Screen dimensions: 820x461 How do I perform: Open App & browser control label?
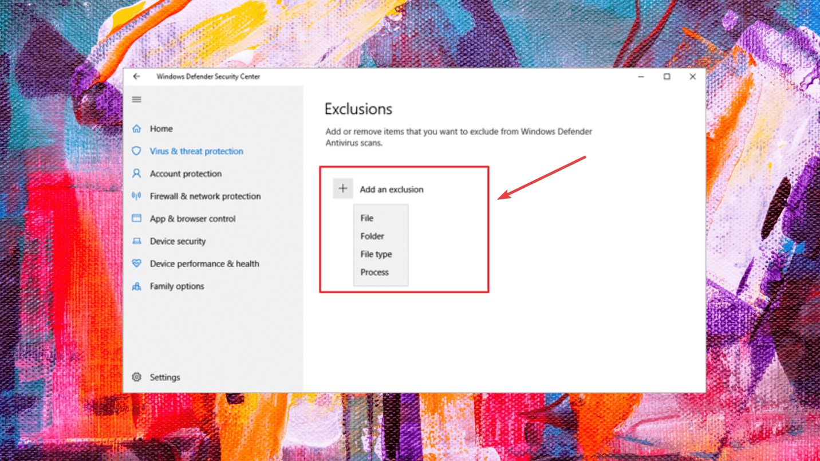pyautogui.click(x=192, y=219)
